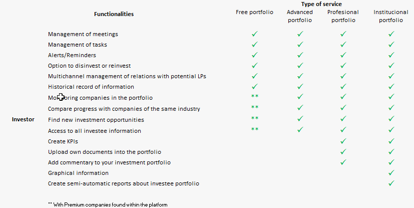Click Advanced checkmark for Access to all investee information

coord(300,130)
